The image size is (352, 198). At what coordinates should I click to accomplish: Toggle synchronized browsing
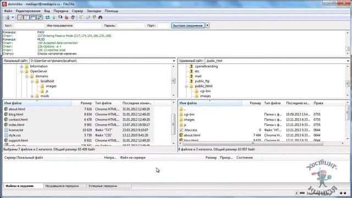point(94,17)
